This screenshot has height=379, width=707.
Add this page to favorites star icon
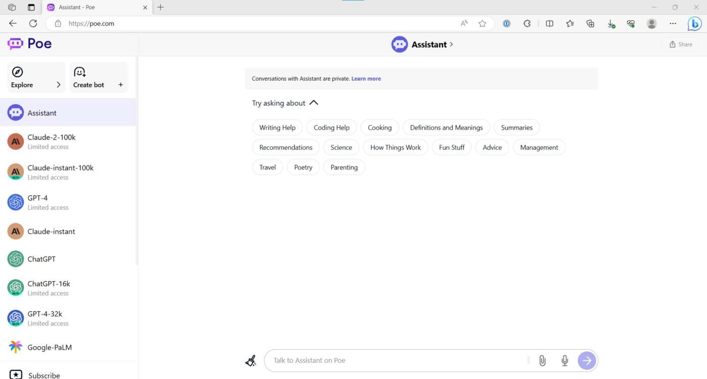(x=482, y=23)
